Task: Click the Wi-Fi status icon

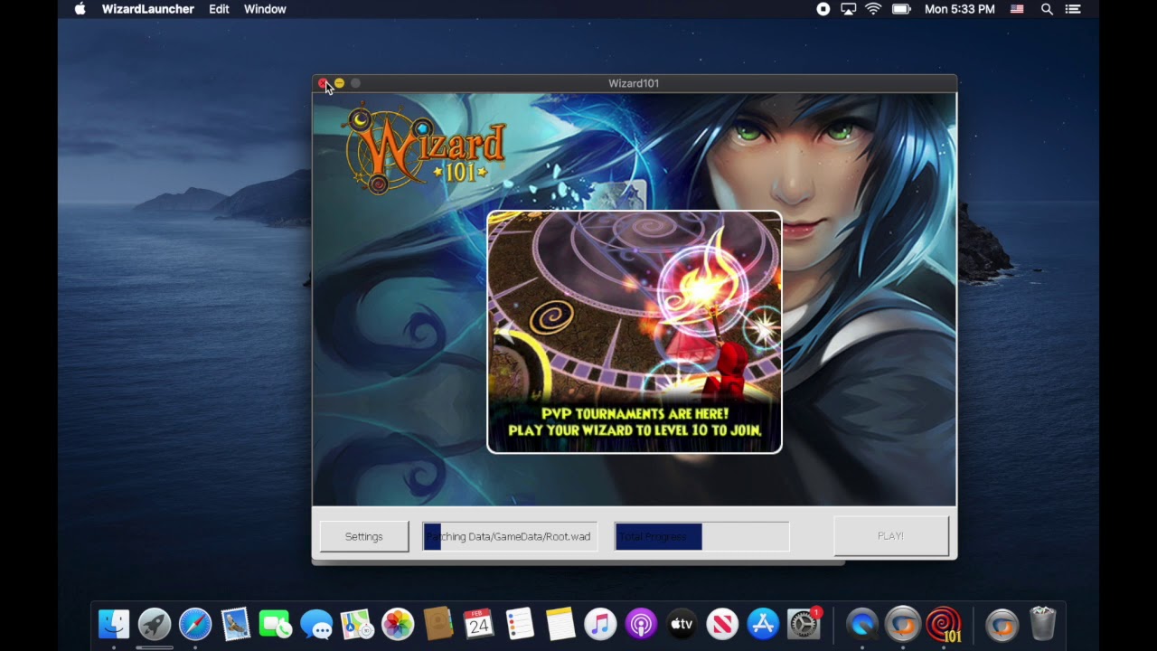Action: click(873, 9)
